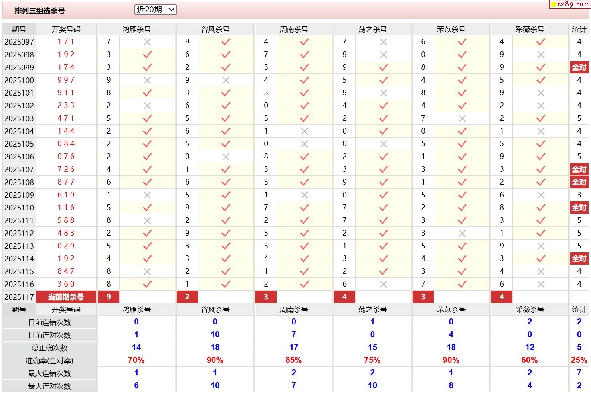Click the red 3 current 芣苡 kill number
Image resolution: width=591 pixels, height=395 pixels.
(423, 297)
